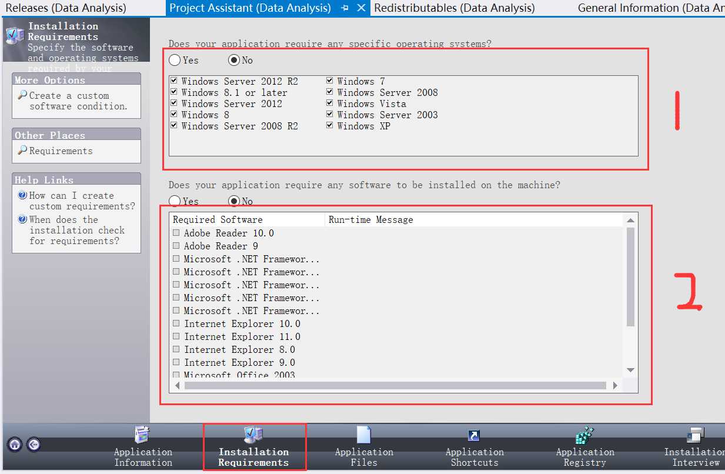Click left arrow of horizontal scrollbar
Screen dimensions: 725x474
tap(176, 386)
